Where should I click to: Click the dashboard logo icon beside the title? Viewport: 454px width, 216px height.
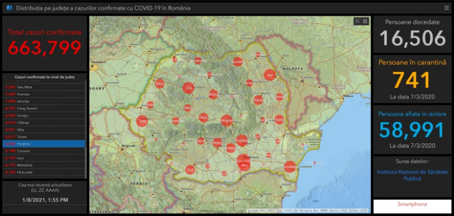(x=8, y=8)
